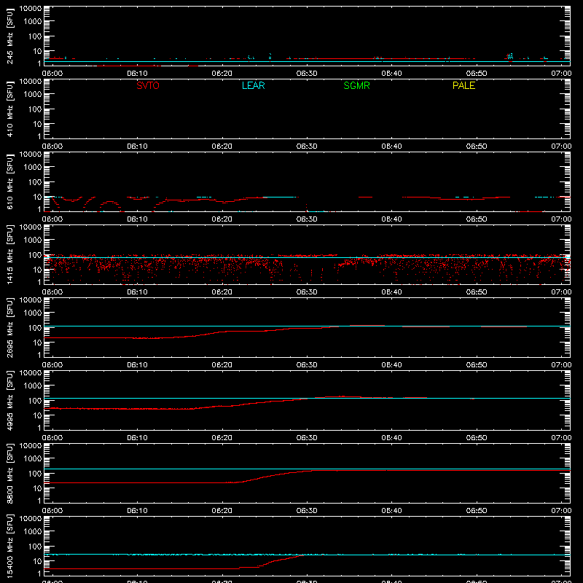Click the cyan LEAR station legend label
The height and width of the screenshot is (583, 583).
(253, 85)
